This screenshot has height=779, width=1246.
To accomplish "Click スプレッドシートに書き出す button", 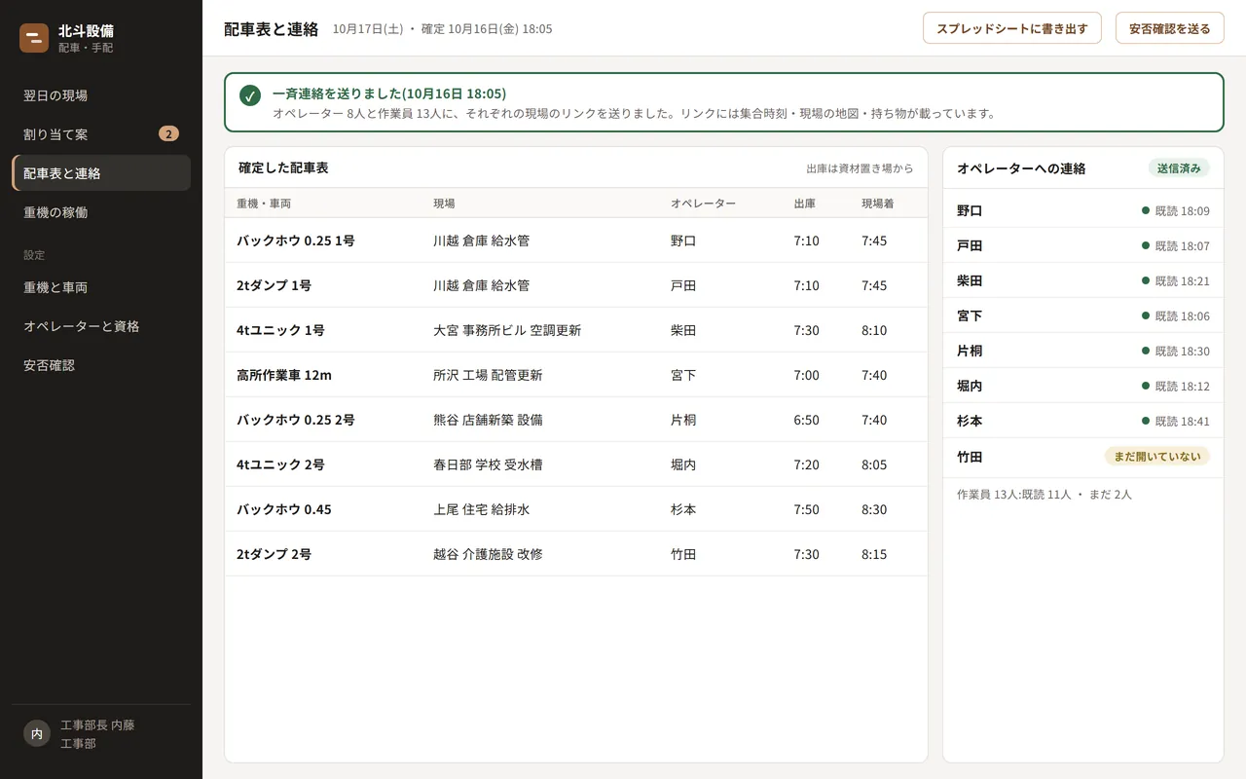I will (x=1012, y=28).
